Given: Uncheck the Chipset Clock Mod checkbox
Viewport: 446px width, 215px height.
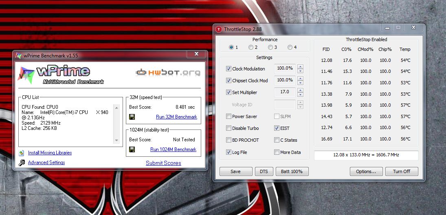Looking at the screenshot, I should coord(228,81).
